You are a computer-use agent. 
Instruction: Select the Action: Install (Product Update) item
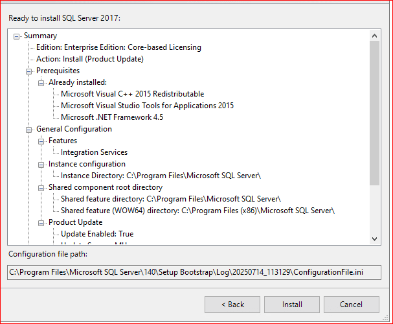90,59
